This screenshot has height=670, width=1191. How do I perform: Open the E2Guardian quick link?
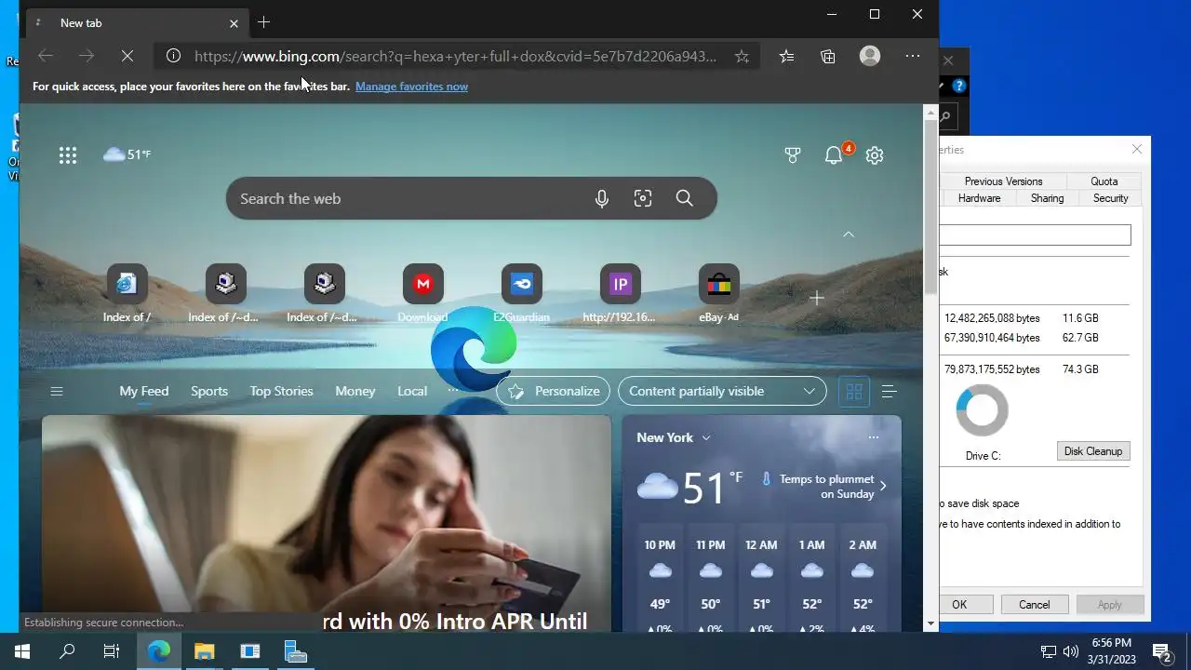(x=521, y=294)
